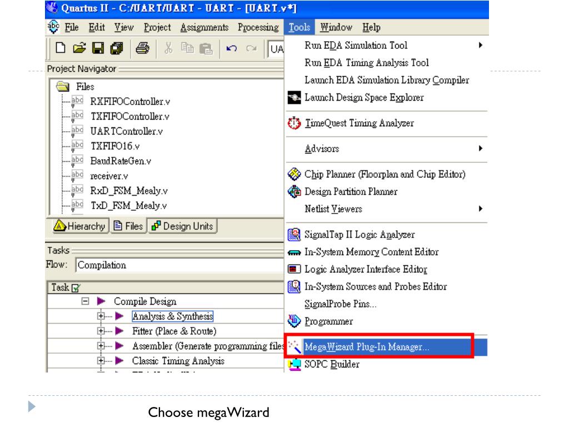This screenshot has width=569, height=427.
Task: Click the SOPC Builder icon
Action: click(295, 364)
